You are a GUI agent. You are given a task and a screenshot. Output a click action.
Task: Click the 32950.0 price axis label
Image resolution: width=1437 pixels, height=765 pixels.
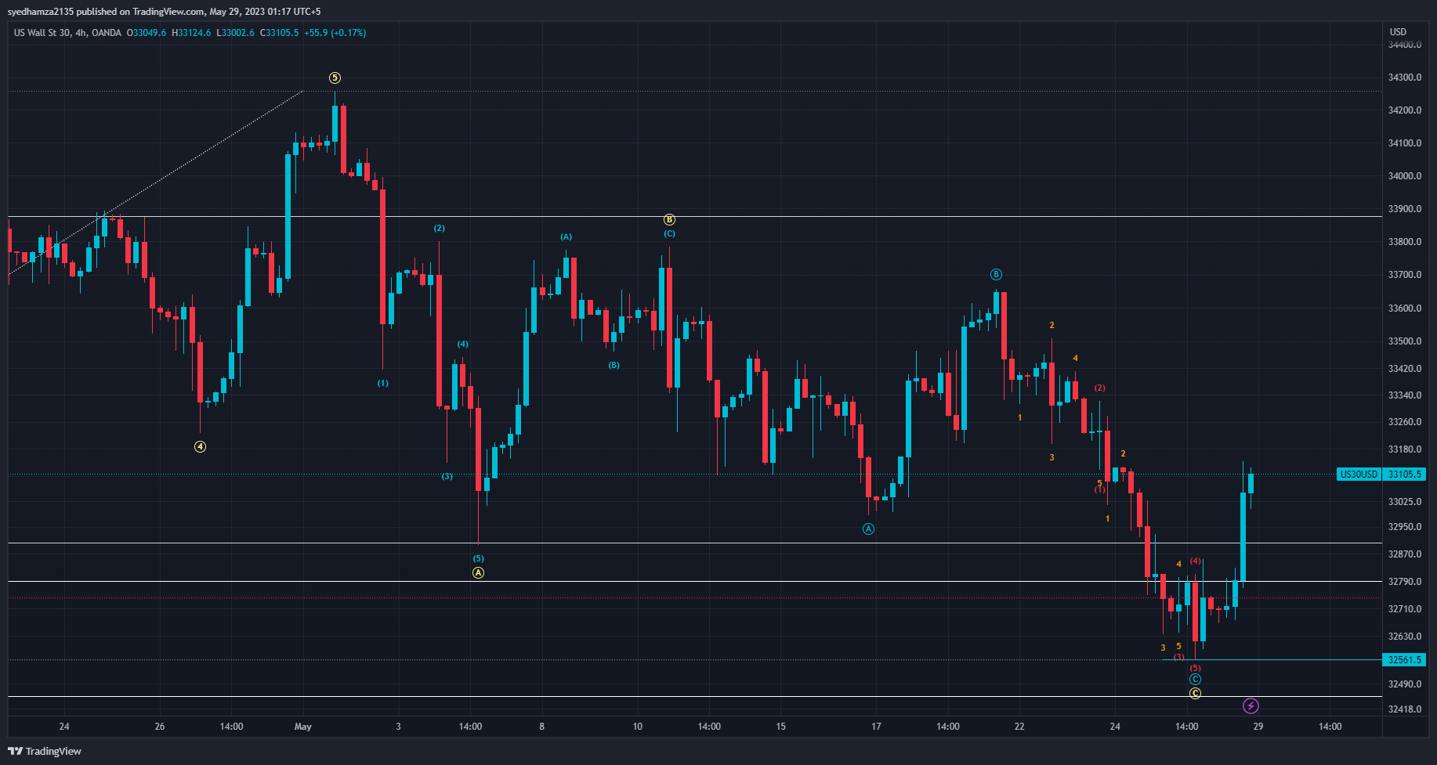coord(1404,527)
